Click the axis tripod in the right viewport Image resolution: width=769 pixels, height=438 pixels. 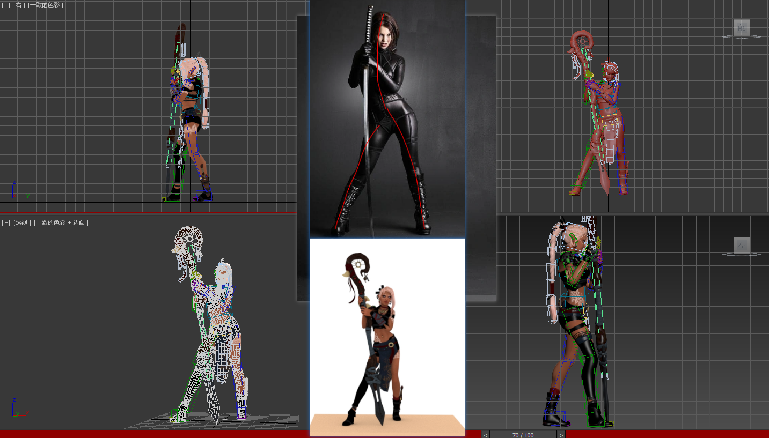(x=18, y=191)
